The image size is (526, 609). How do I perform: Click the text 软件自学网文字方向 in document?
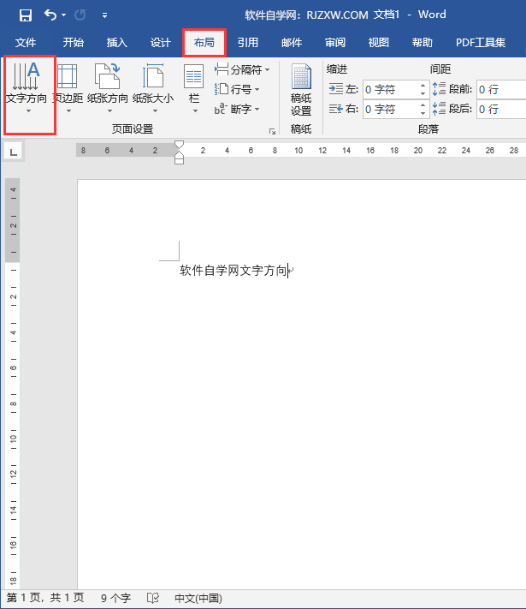(233, 271)
